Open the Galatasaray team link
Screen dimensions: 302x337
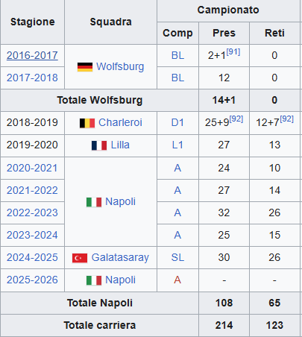pos(120,257)
